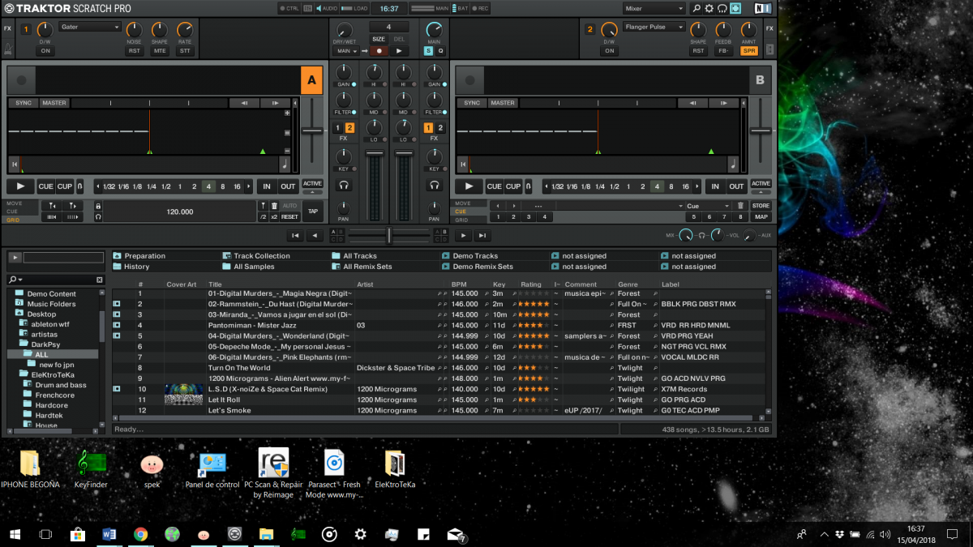
Task: Enable SYNC on Deck A
Action: 24,103
